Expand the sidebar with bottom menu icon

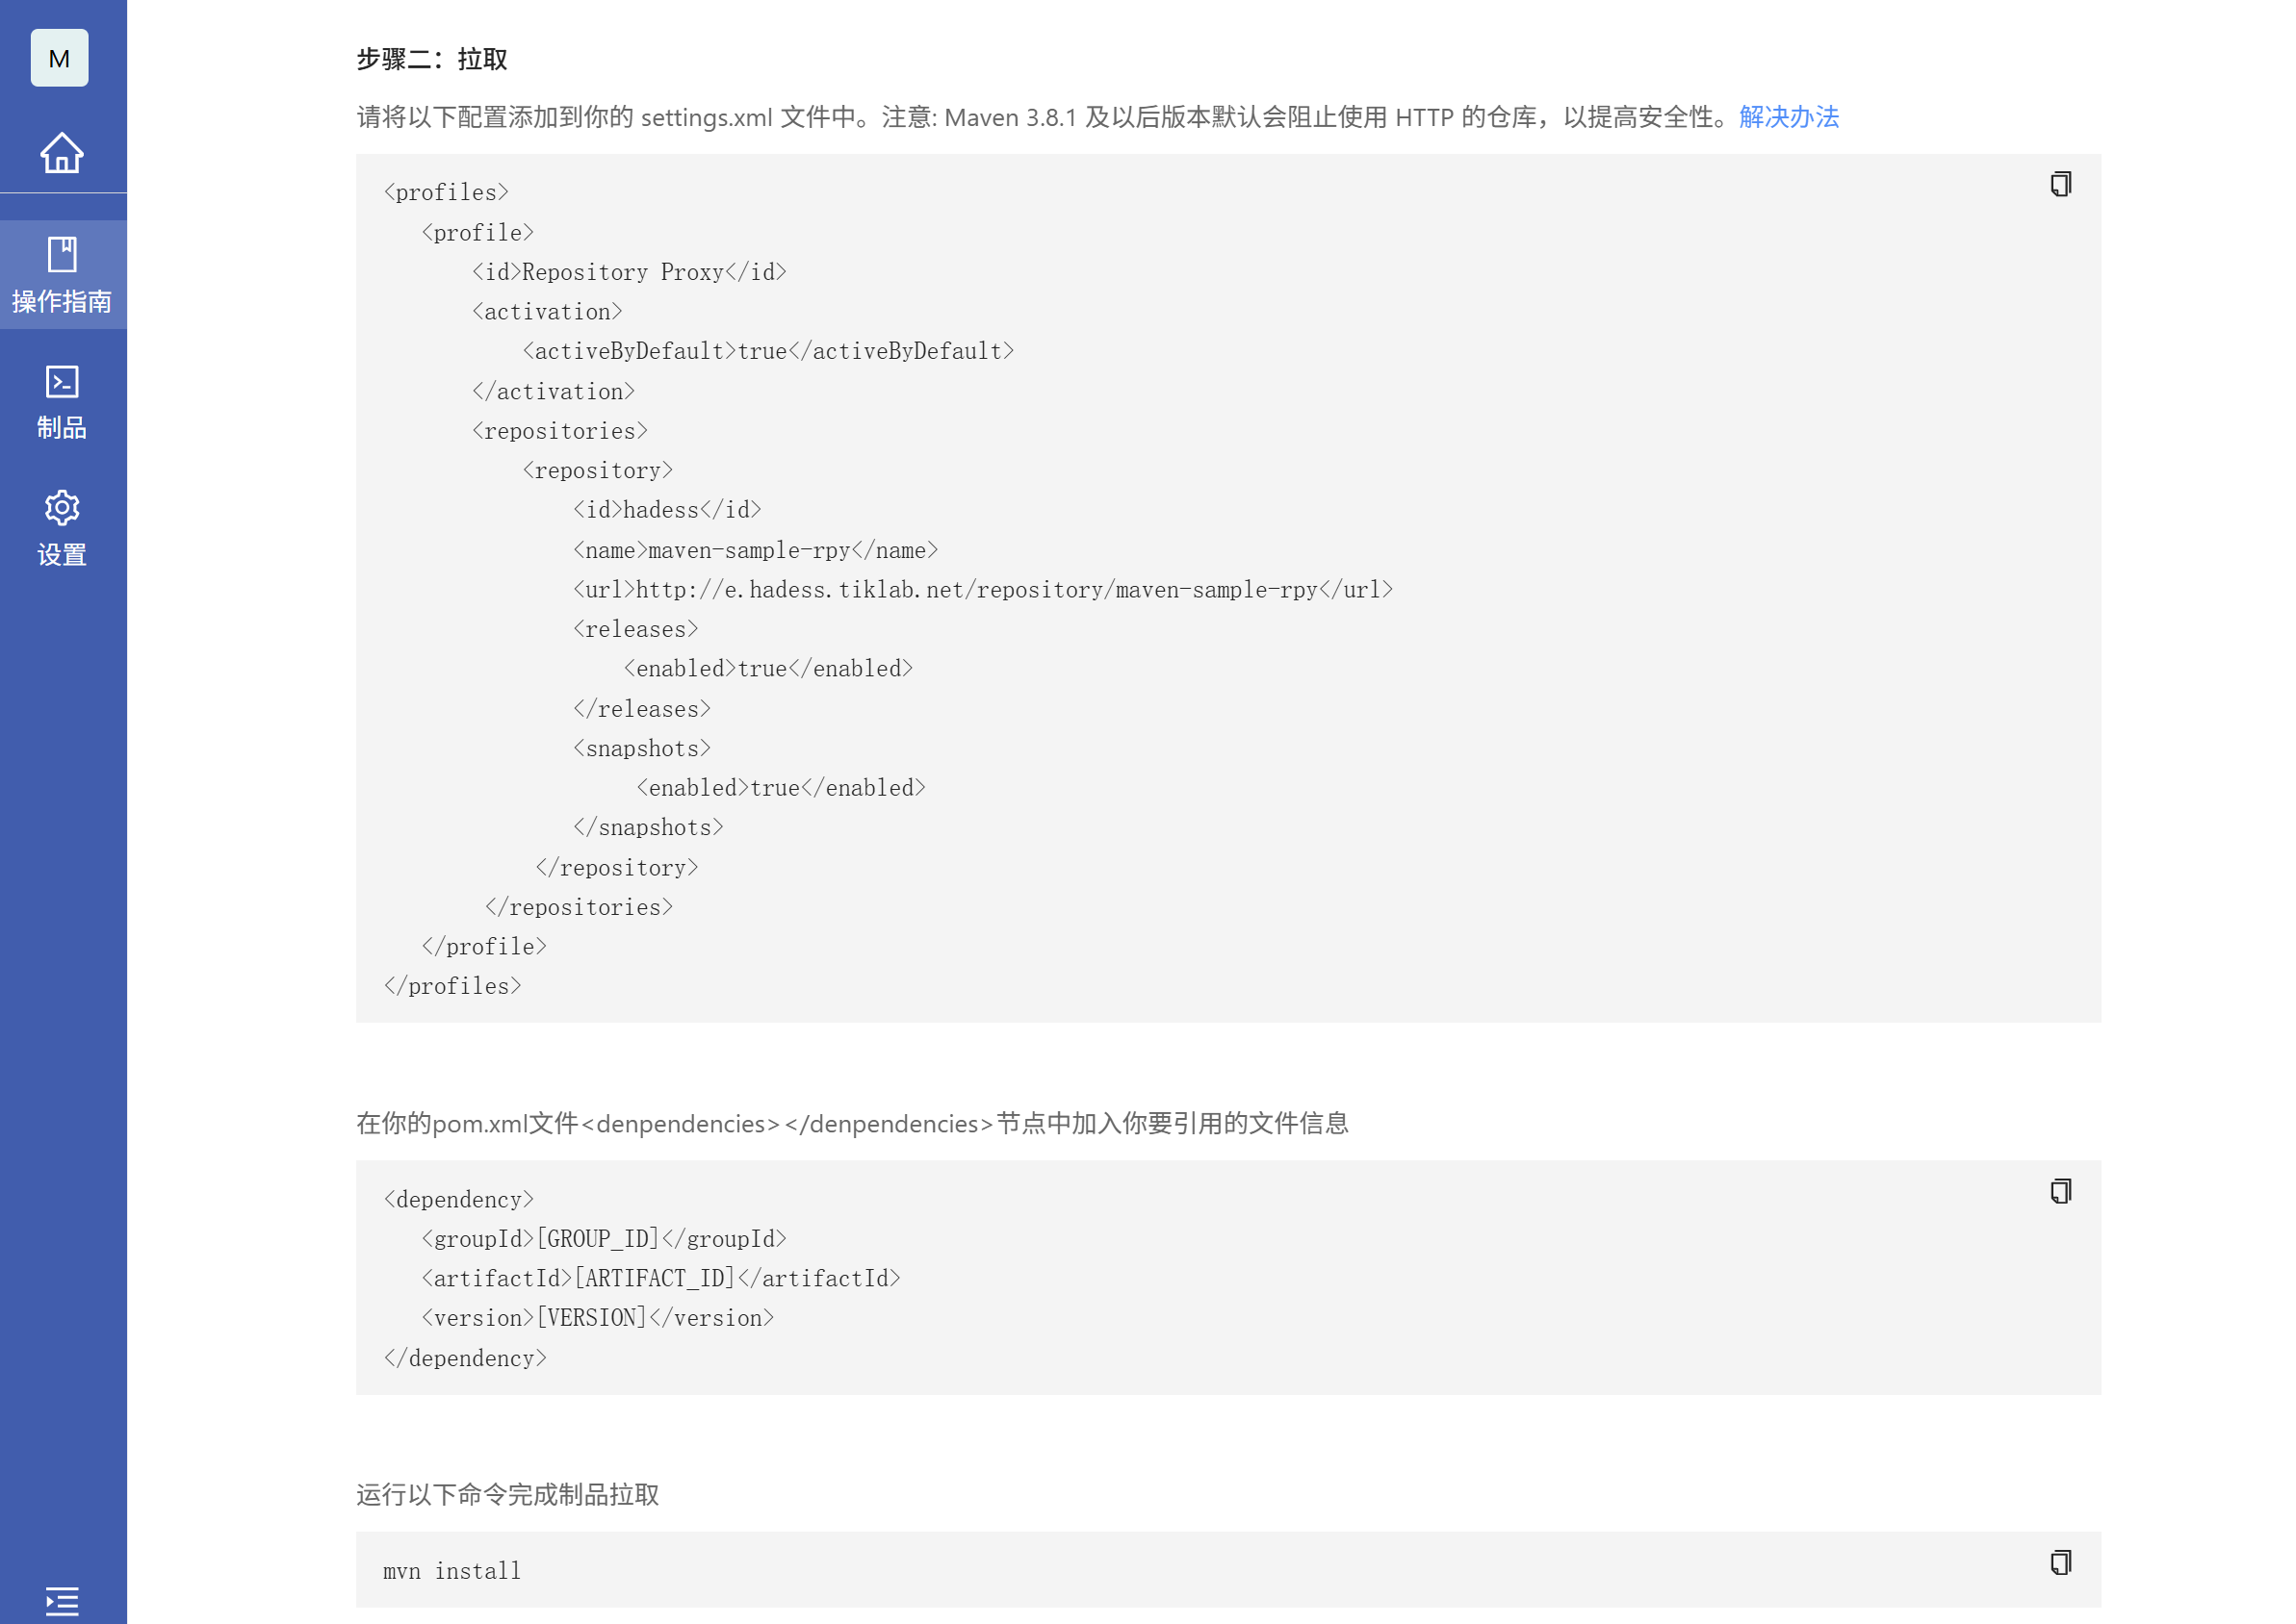pyautogui.click(x=62, y=1600)
